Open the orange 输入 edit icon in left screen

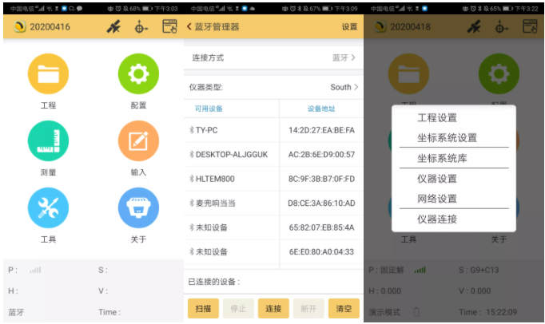[x=138, y=140]
